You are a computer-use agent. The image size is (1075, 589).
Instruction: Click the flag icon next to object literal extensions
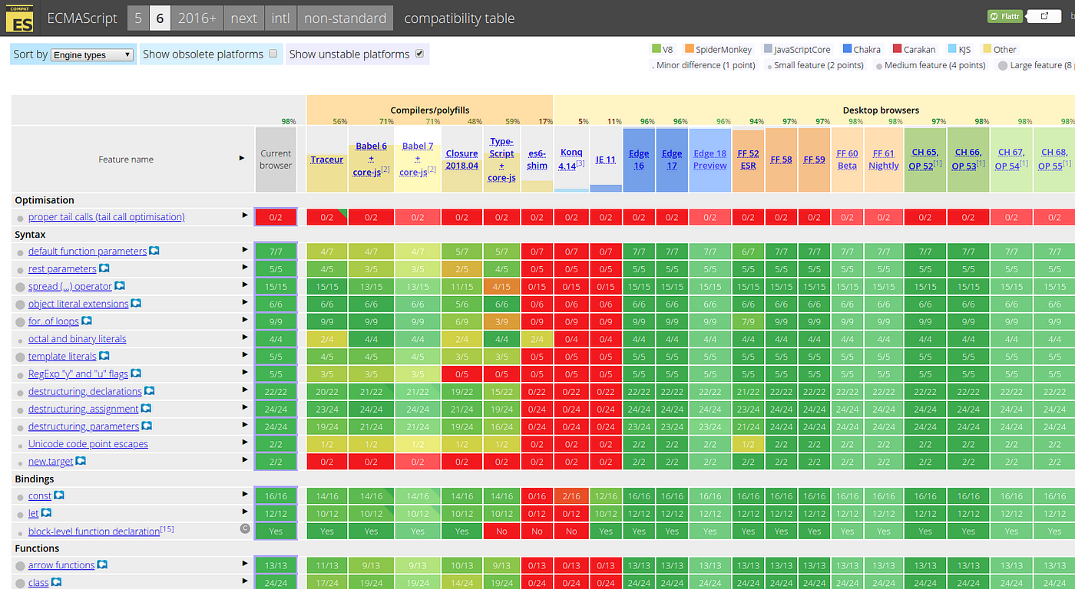[136, 304]
